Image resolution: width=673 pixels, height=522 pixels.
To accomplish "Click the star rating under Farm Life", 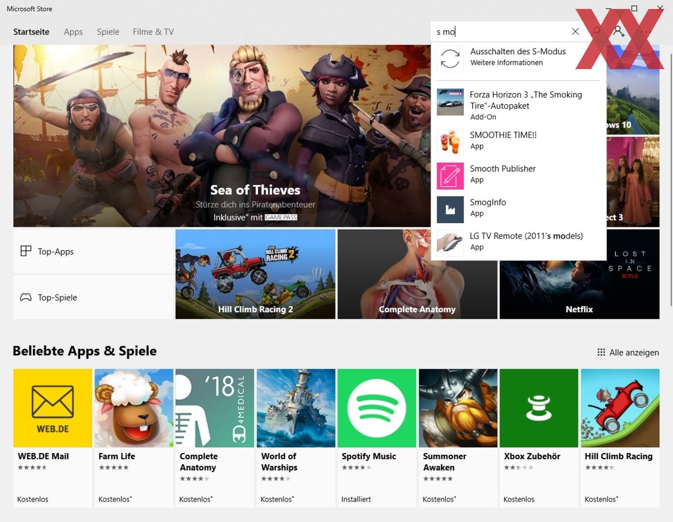I will (114, 468).
